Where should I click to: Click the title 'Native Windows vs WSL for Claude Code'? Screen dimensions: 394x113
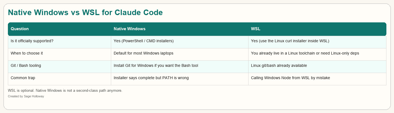[x=85, y=13]
